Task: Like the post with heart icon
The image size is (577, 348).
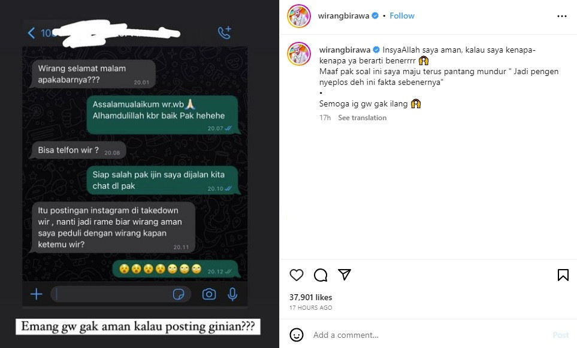Action: pos(296,275)
